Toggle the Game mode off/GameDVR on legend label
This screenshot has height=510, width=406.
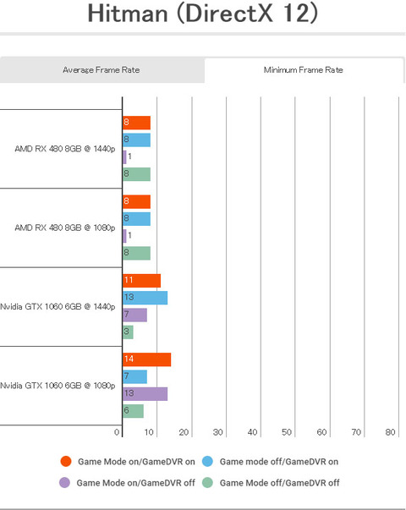(x=279, y=462)
